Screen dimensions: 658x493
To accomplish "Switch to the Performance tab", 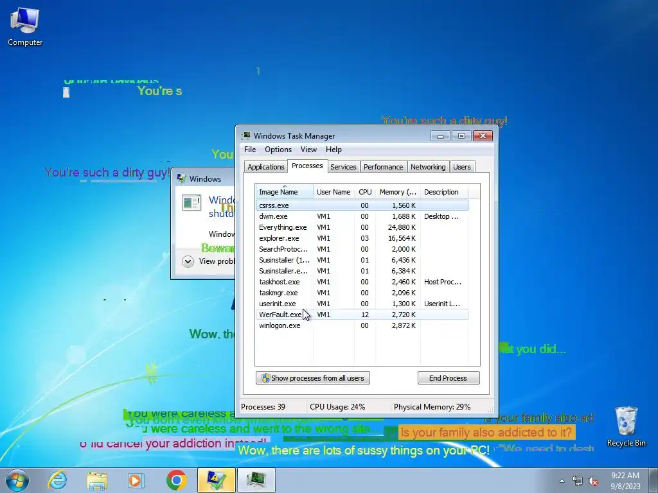I will [x=383, y=167].
